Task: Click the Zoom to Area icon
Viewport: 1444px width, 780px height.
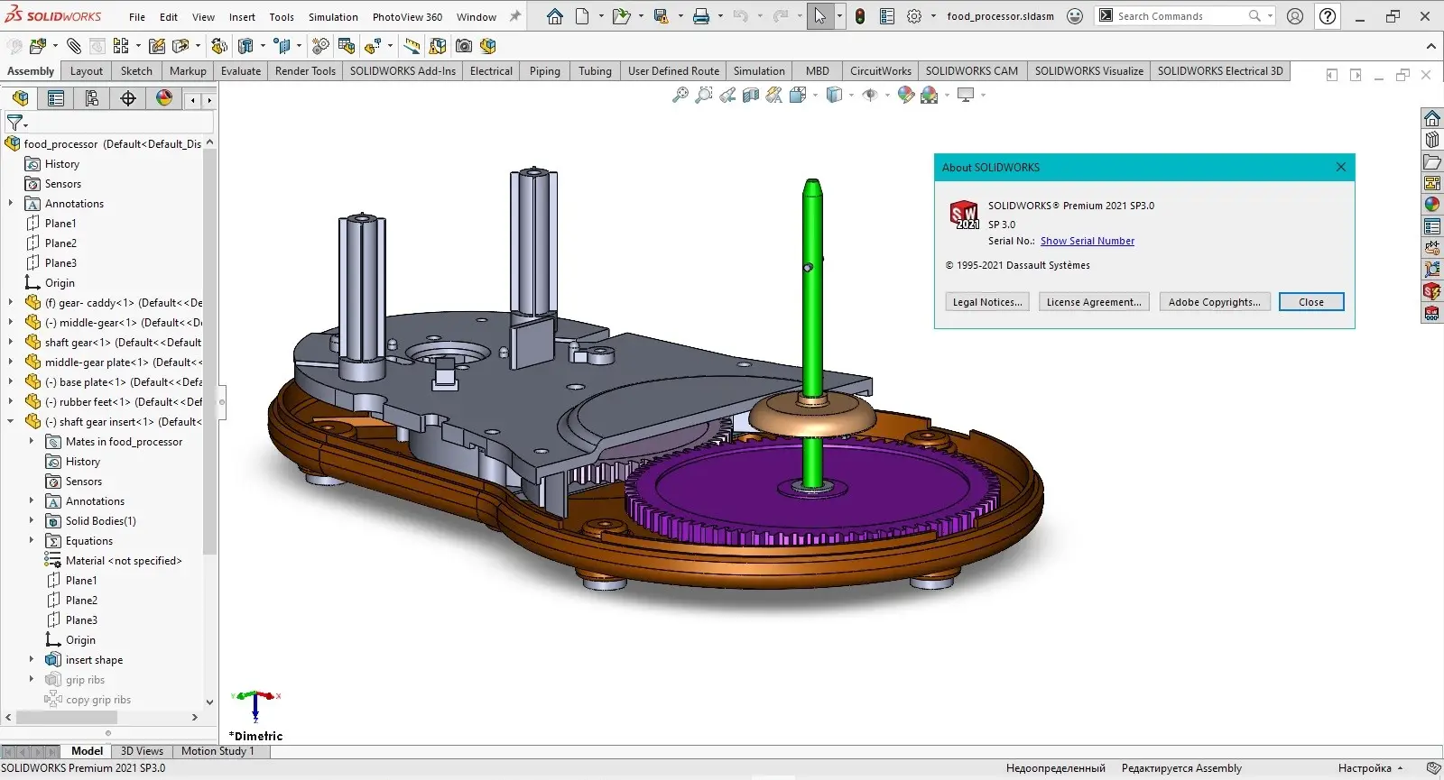Action: 704,95
